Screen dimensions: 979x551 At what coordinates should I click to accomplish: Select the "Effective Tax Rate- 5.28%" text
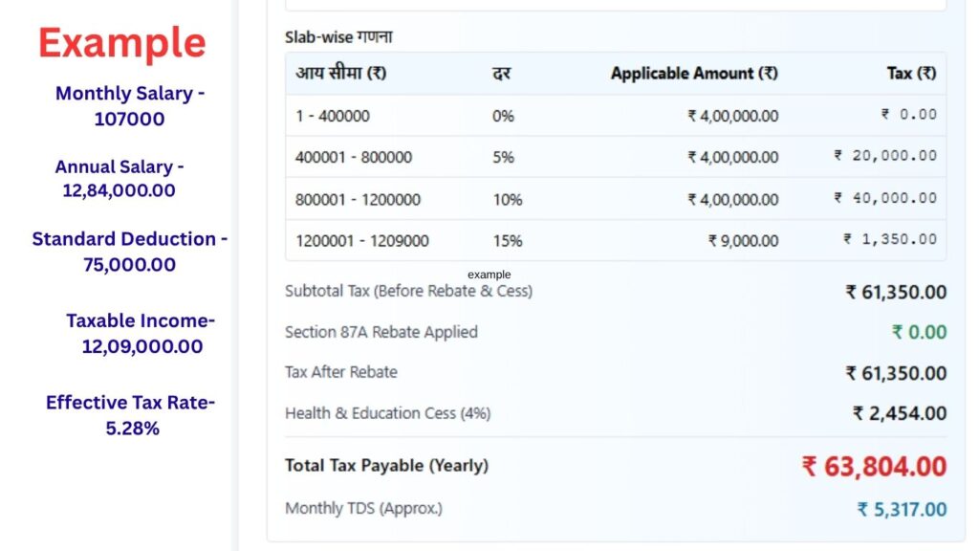(x=130, y=415)
